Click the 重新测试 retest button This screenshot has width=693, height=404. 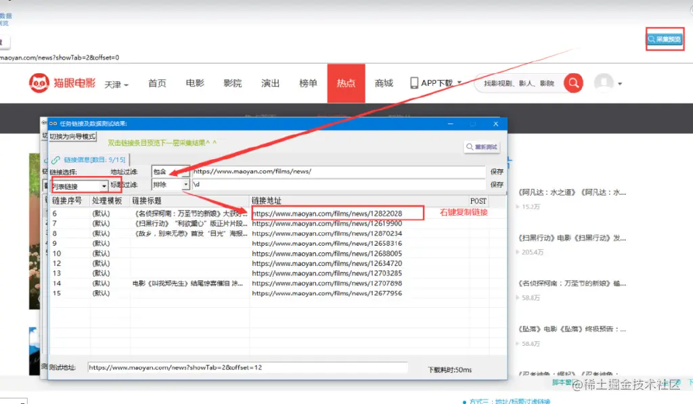coord(482,147)
